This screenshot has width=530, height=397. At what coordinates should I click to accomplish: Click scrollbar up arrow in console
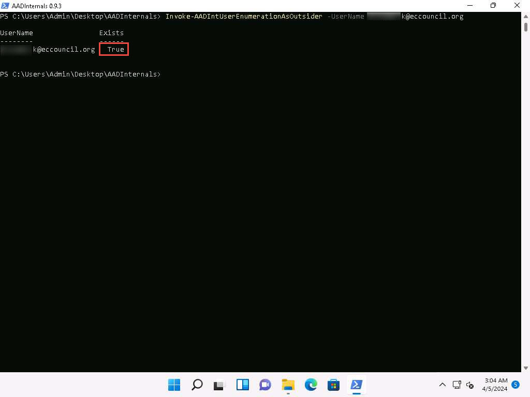525,16
